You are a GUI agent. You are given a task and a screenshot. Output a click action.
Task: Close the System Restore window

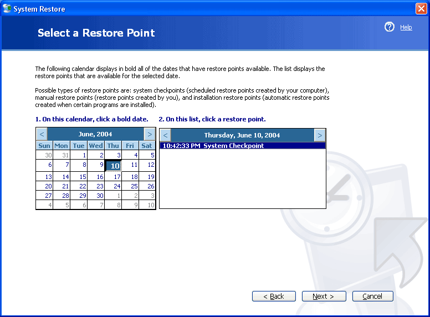tap(421, 8)
